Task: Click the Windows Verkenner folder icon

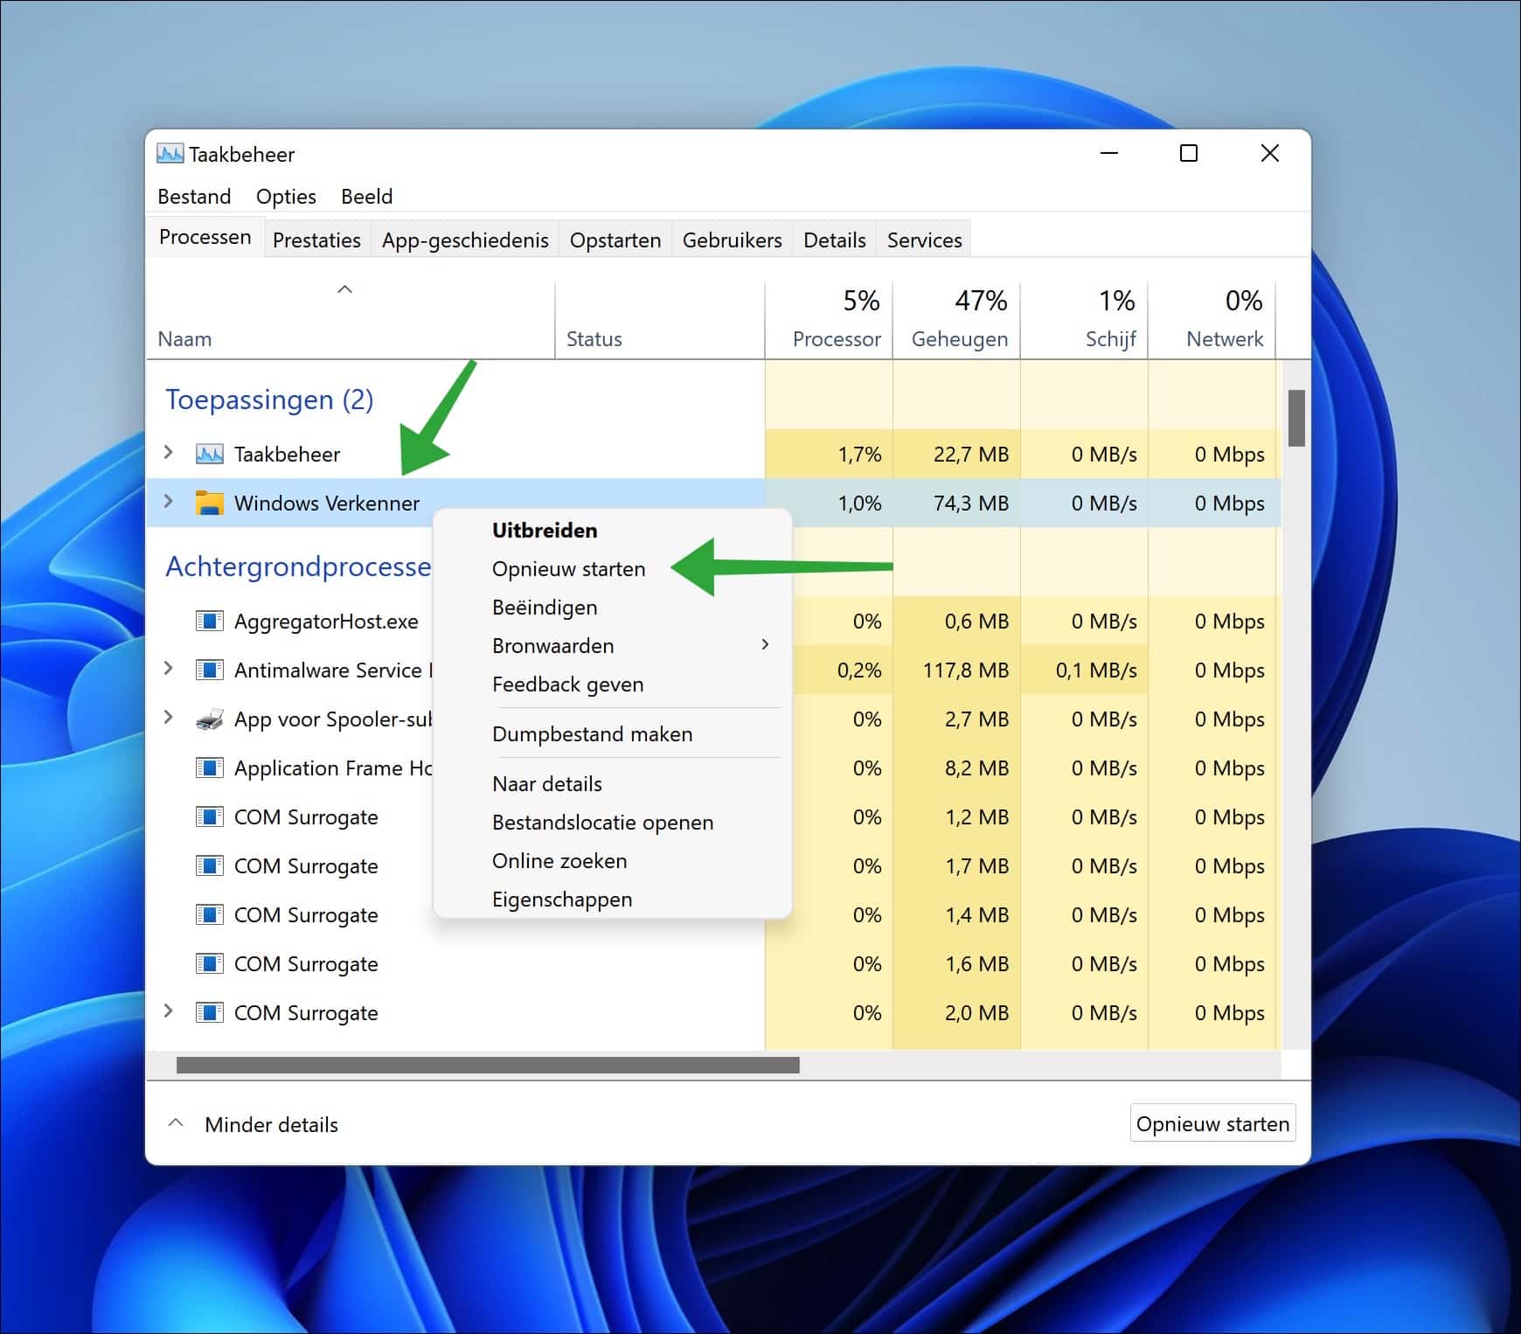Action: tap(209, 503)
